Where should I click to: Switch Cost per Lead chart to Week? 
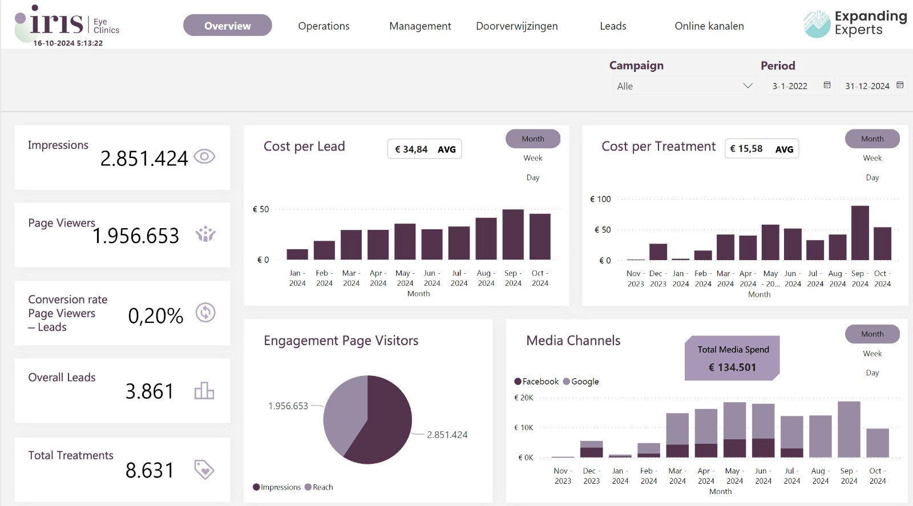(532, 158)
